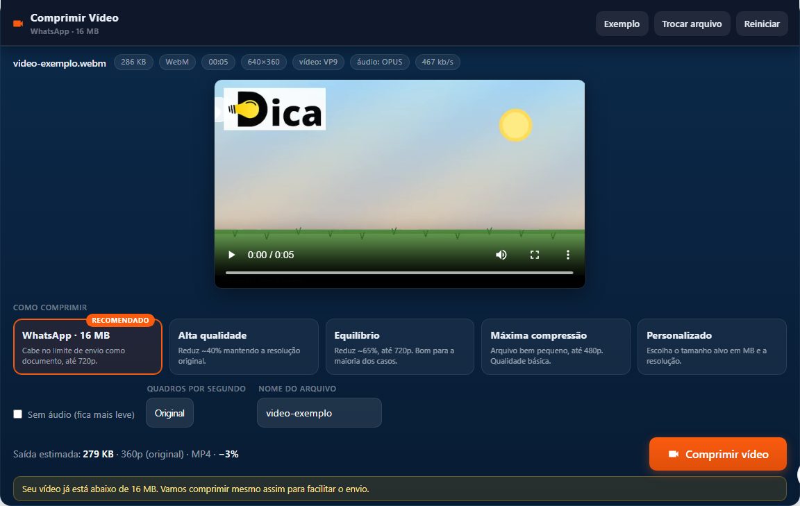Click the 00:05 duration tag
Viewport: 800px width, 506px height.
218,62
